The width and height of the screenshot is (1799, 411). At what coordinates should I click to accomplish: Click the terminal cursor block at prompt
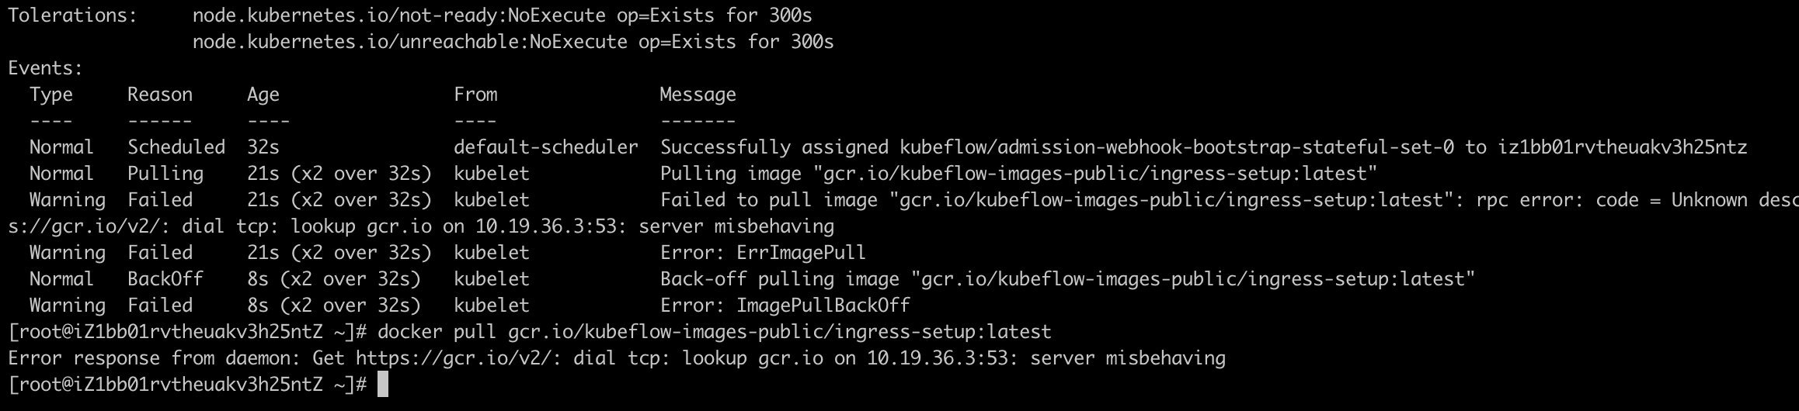coord(382,385)
